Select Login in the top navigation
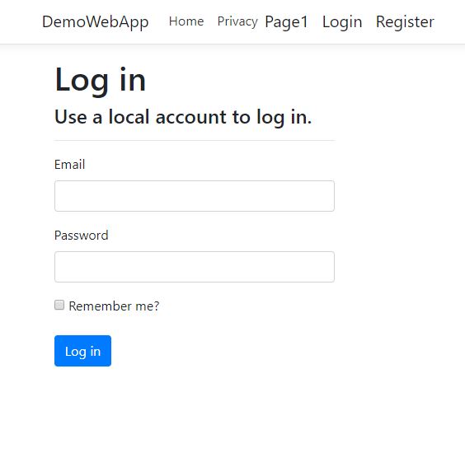Screen dimensions: 465x467 coord(342,22)
